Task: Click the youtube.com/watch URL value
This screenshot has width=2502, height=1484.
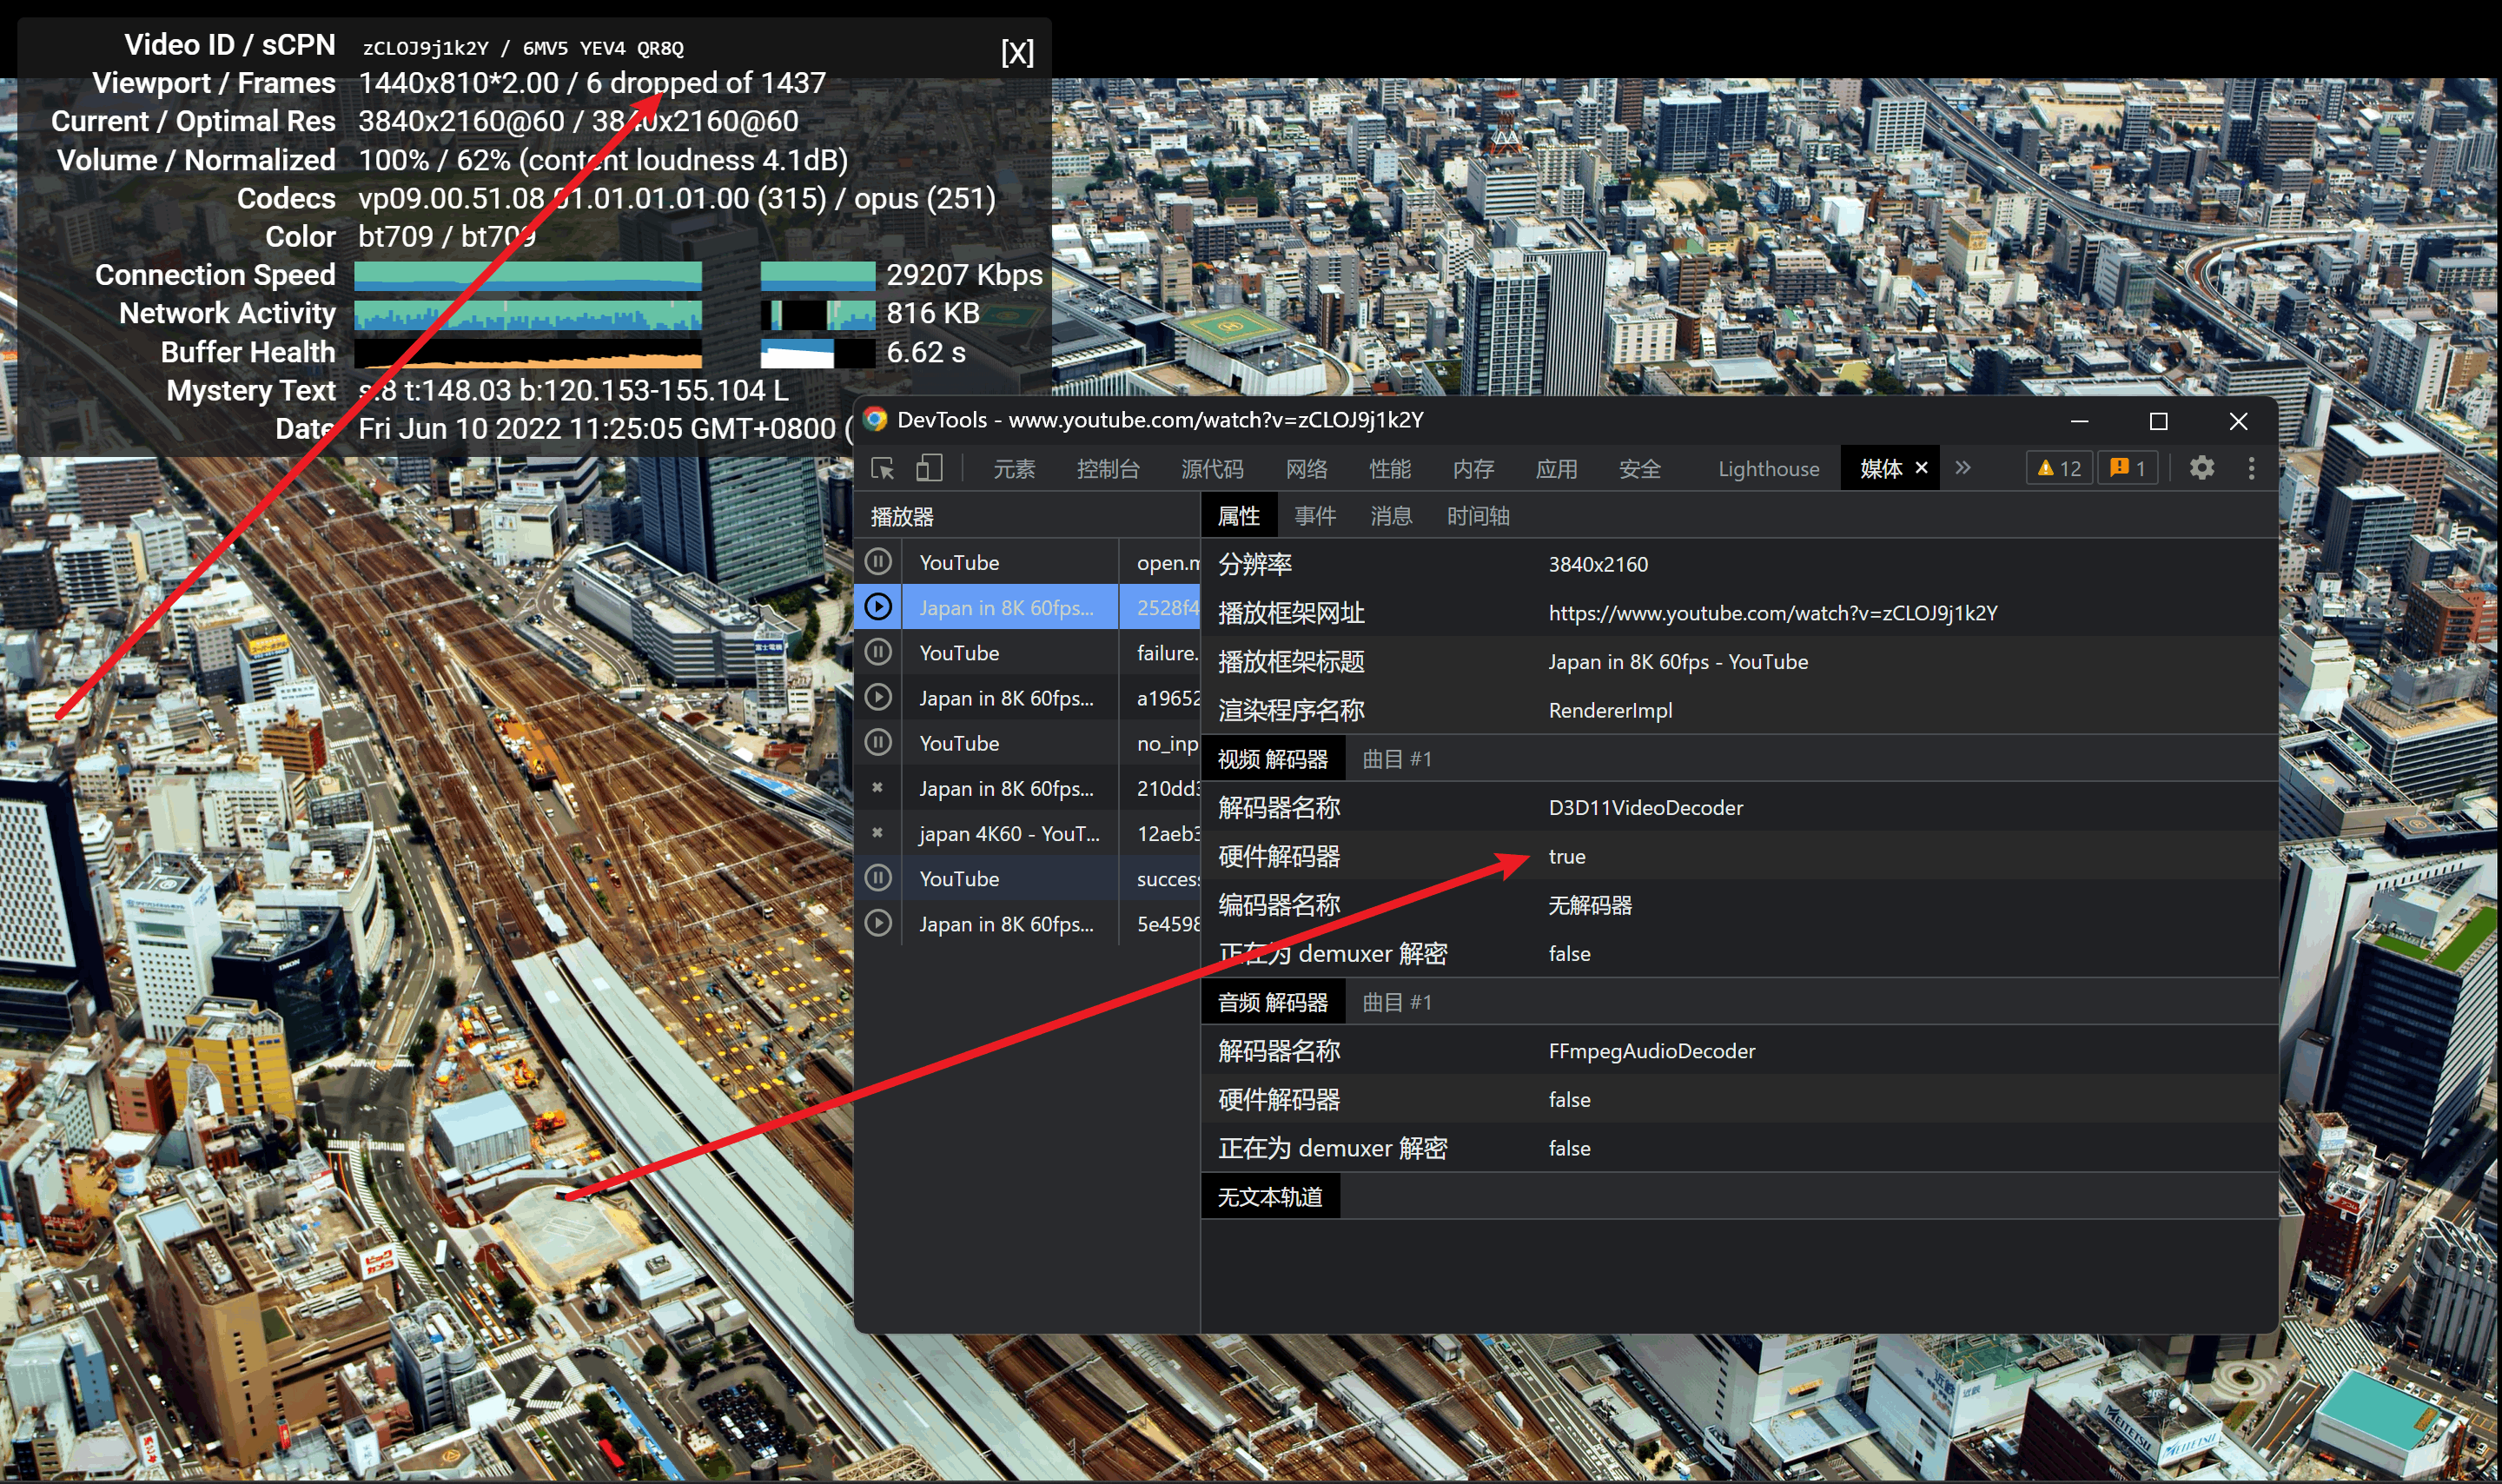Action: [1772, 613]
